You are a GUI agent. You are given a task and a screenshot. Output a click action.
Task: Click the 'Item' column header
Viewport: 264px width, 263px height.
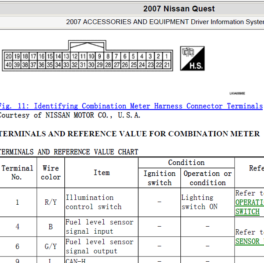click(x=102, y=173)
